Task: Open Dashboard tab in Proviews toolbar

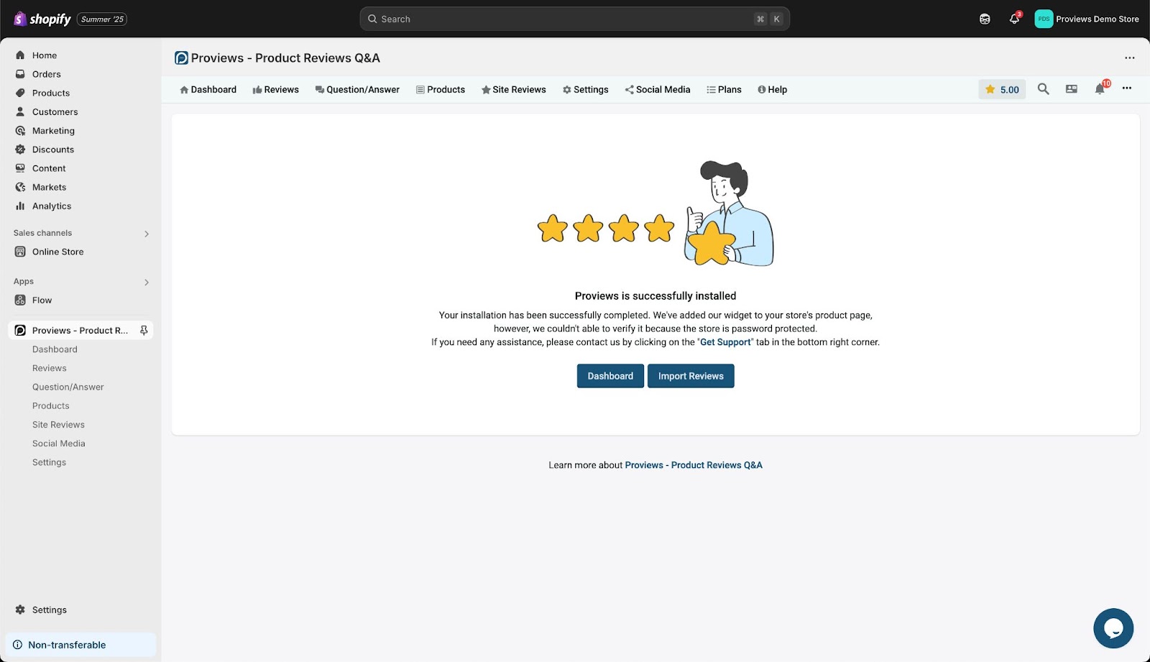Action: (208, 90)
